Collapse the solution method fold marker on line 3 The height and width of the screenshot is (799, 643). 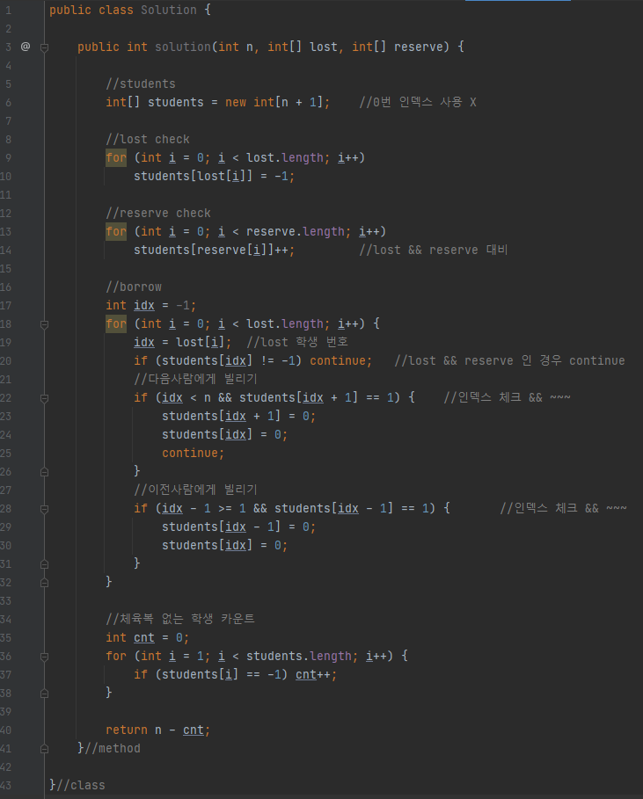(x=44, y=47)
